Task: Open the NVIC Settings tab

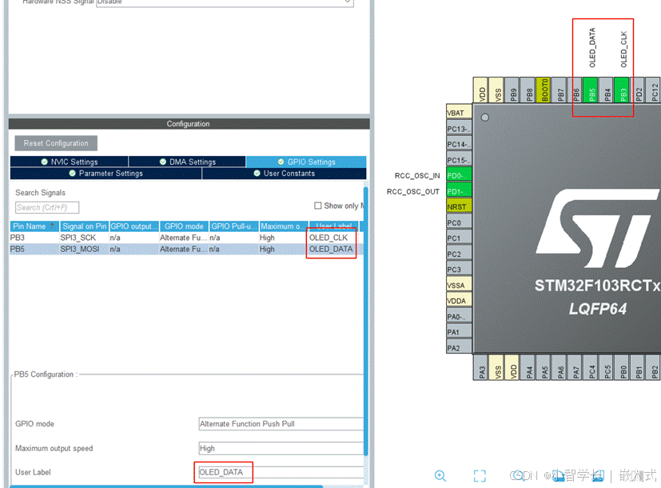Action: 69,162
